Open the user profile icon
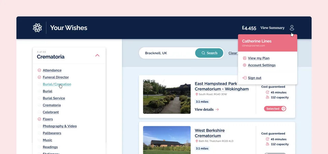Screen dimensions: 328x154 (x=292, y=28)
